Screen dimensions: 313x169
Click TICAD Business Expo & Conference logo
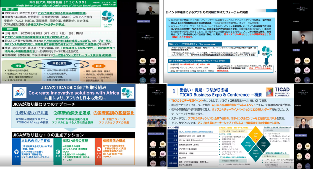278,92
